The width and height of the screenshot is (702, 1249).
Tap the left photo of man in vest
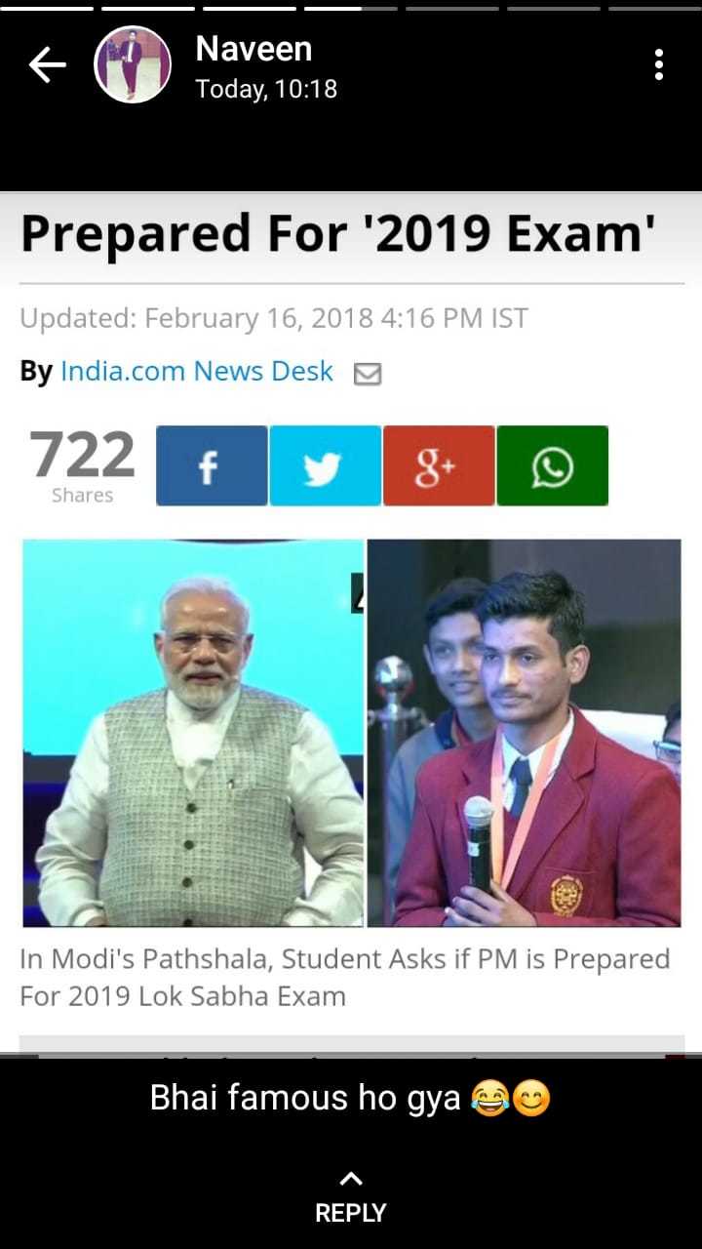[193, 733]
